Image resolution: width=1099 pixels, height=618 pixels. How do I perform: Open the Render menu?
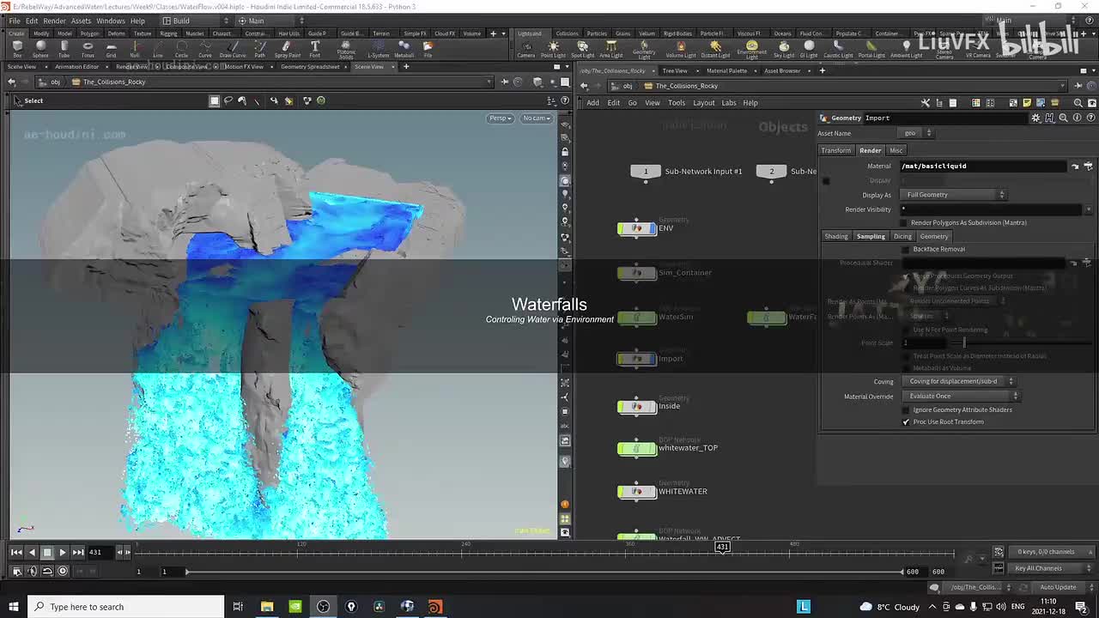click(x=54, y=21)
